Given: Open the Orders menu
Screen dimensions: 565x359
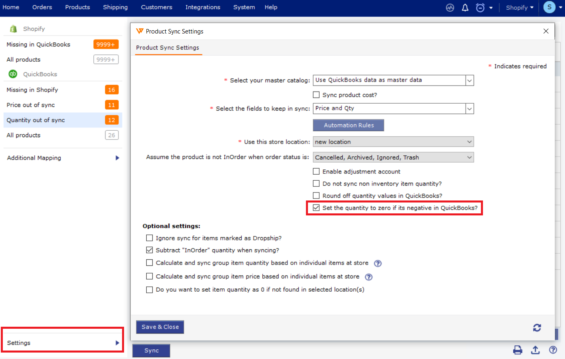Looking at the screenshot, I should click(x=42, y=7).
